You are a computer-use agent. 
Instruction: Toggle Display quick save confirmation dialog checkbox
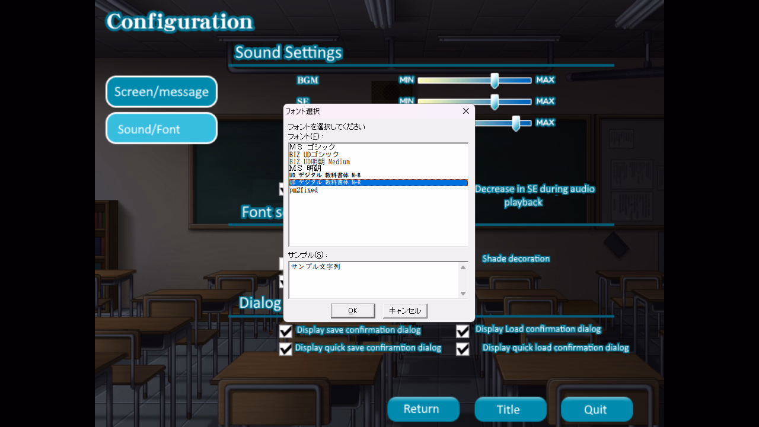pyautogui.click(x=286, y=349)
